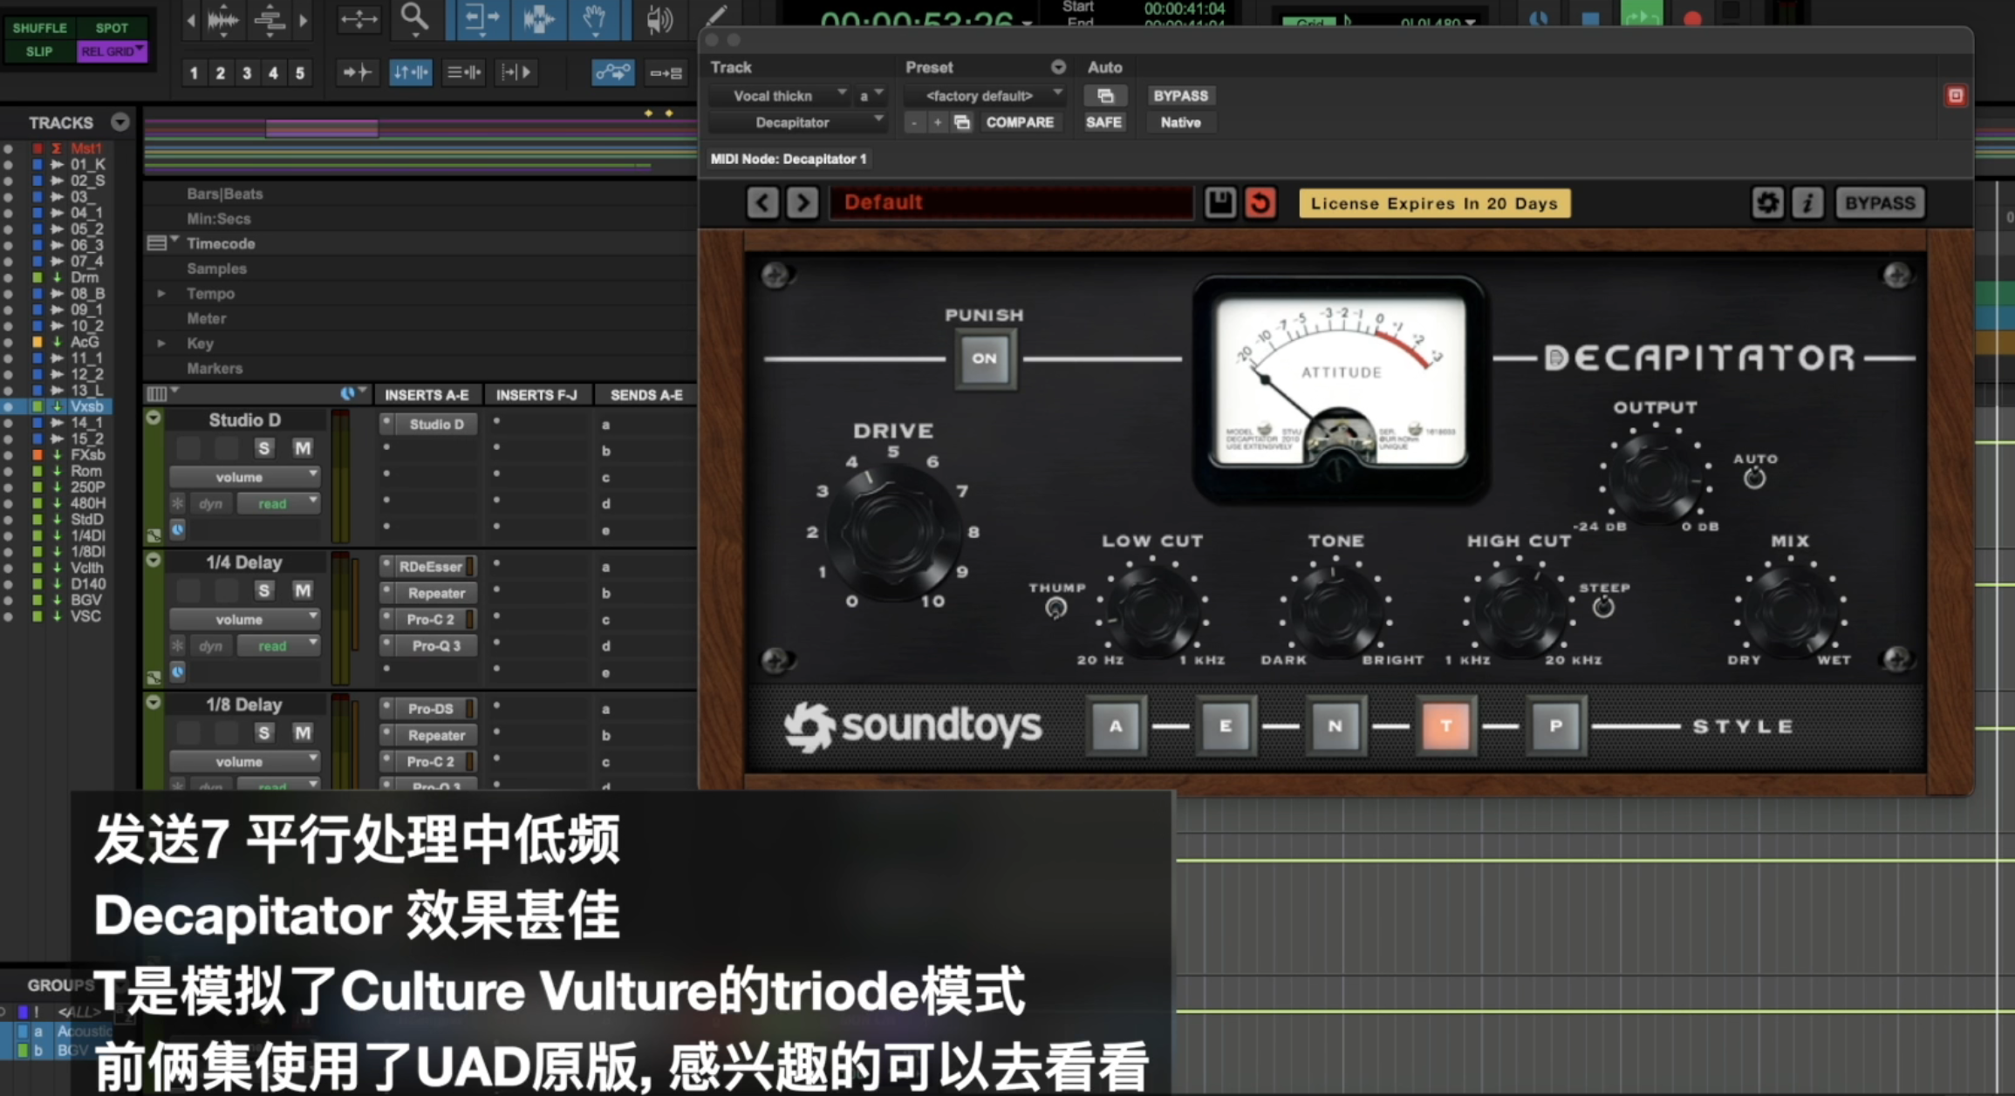Go to next Decapitator preset arrow
The width and height of the screenshot is (2015, 1096).
[x=802, y=203]
